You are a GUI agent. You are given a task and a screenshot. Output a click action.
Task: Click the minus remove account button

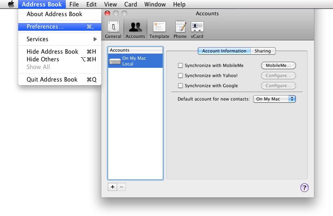(x=121, y=187)
